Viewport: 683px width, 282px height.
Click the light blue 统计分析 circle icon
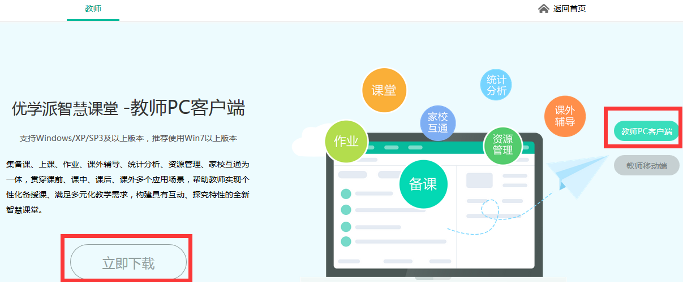point(496,85)
